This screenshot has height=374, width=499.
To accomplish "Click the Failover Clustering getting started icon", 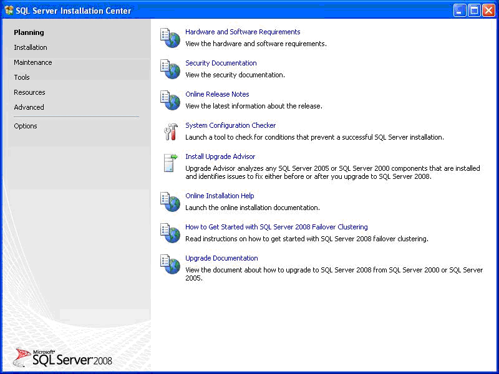I will tap(170, 233).
